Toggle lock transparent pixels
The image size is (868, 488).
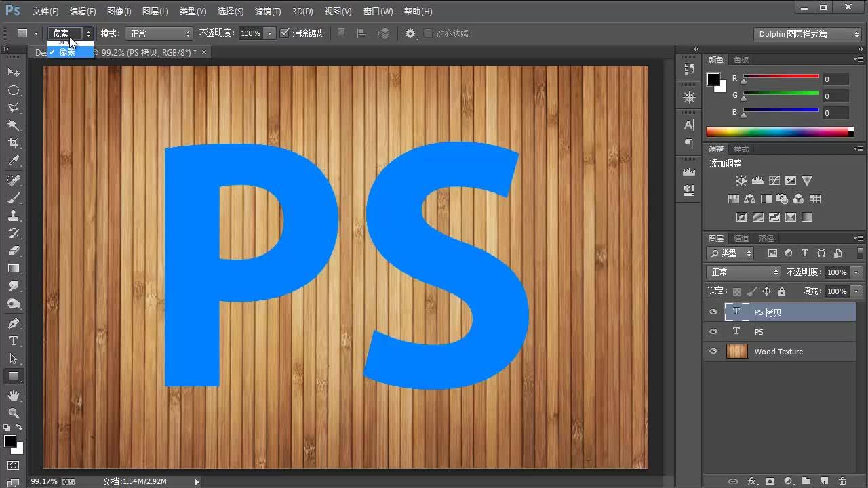(x=736, y=291)
